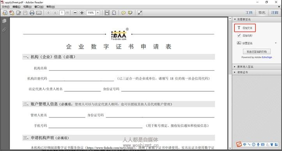Open the 放置签名 dropdown arrow
Viewport: 282px width, 151px height.
(x=276, y=43)
